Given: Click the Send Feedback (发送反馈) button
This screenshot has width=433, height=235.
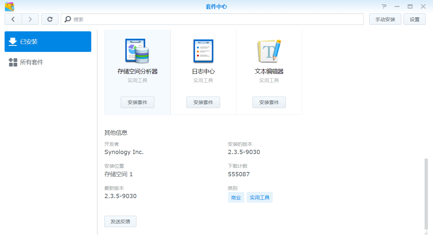Looking at the screenshot, I should click(x=120, y=222).
